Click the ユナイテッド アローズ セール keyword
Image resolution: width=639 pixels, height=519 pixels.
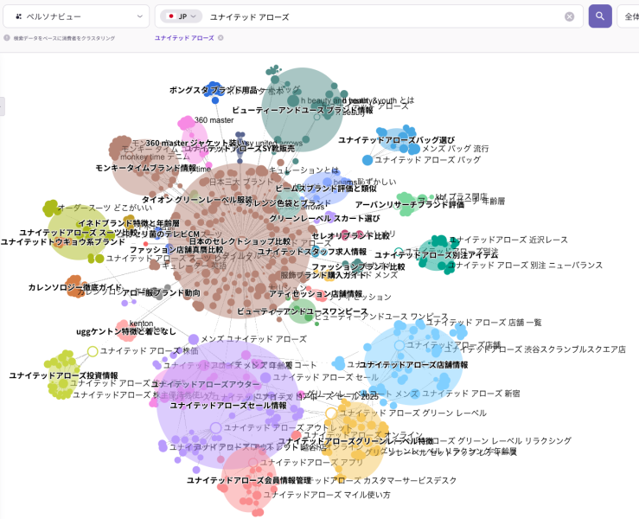click(x=326, y=377)
